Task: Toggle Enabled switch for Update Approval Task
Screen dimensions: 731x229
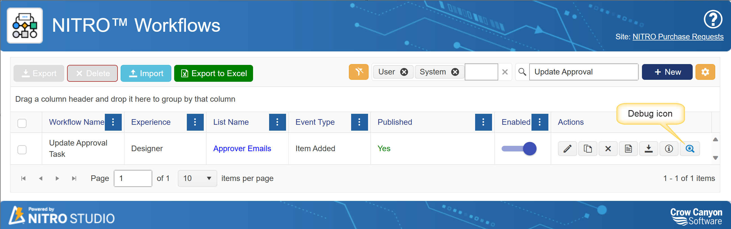Action: point(519,149)
